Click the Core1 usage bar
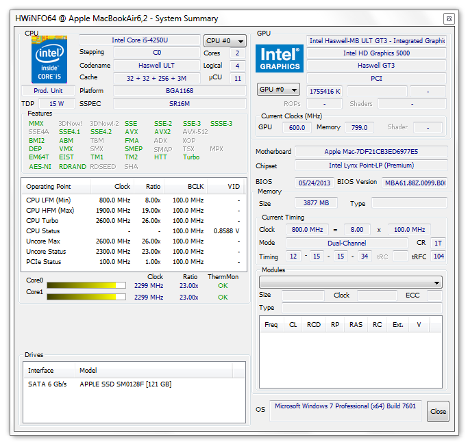 [86, 297]
